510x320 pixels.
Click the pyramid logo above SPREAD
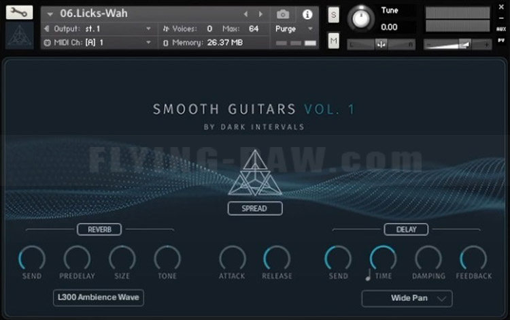(255, 173)
